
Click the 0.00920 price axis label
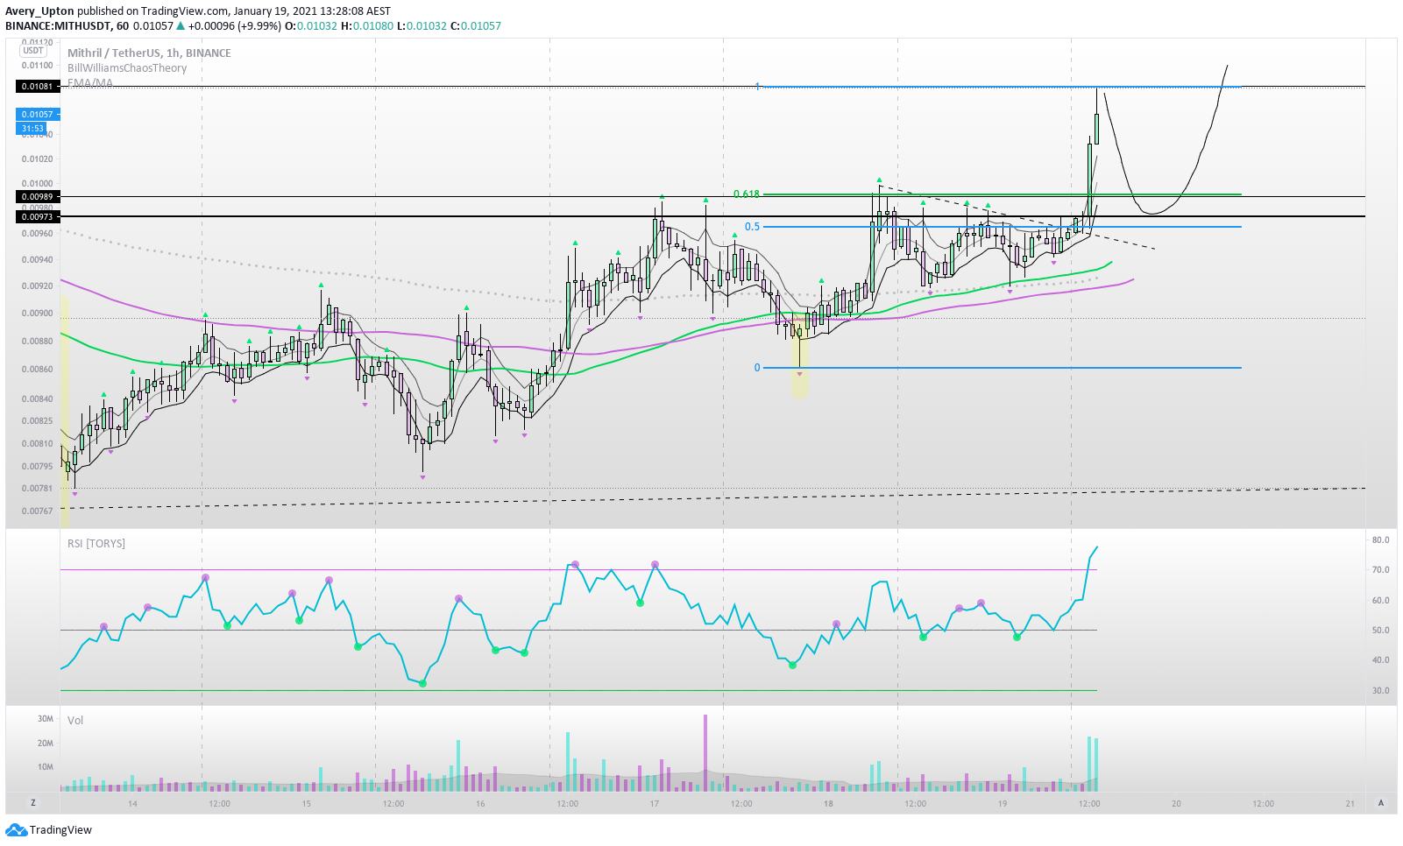pyautogui.click(x=37, y=286)
